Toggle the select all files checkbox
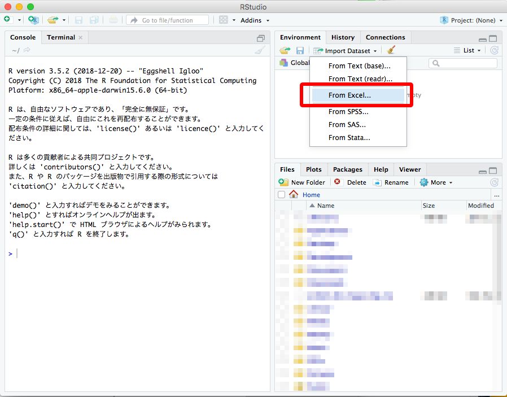 [x=281, y=195]
